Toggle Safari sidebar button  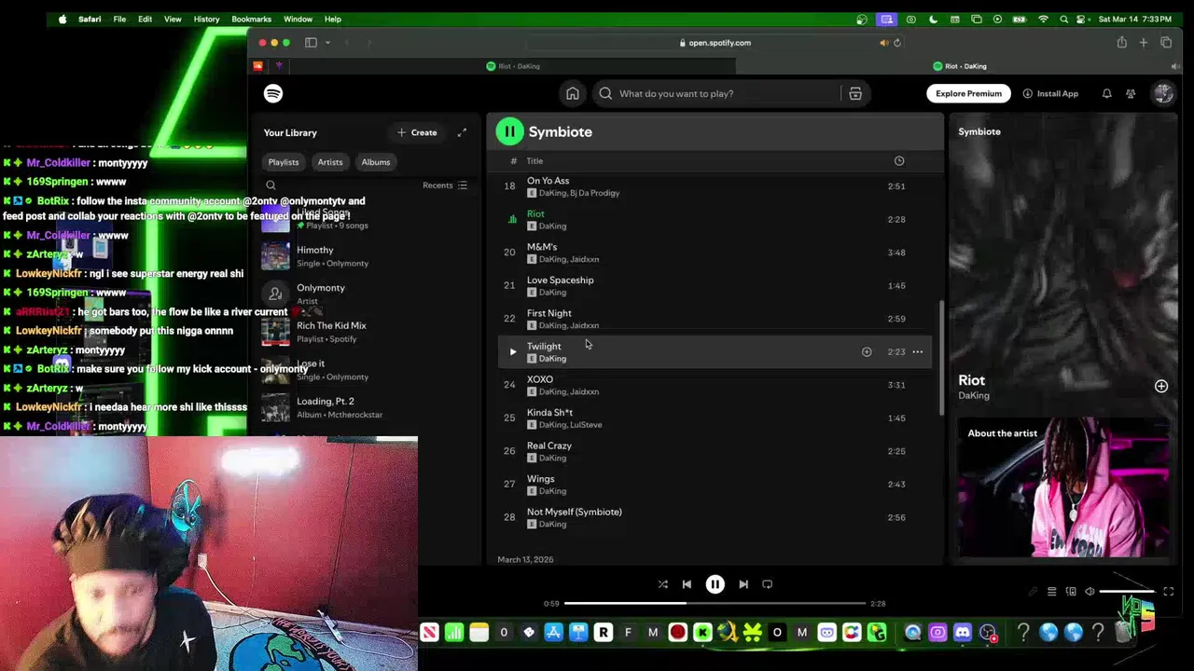[x=311, y=43]
